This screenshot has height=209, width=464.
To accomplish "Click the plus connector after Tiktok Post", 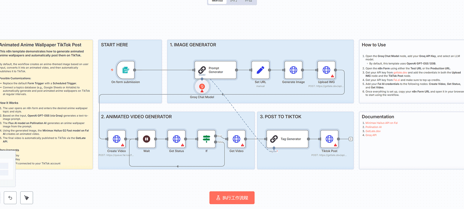I will 351,139.
